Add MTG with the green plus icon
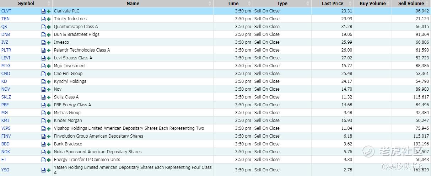This screenshot has width=431, height=176. 49,66
